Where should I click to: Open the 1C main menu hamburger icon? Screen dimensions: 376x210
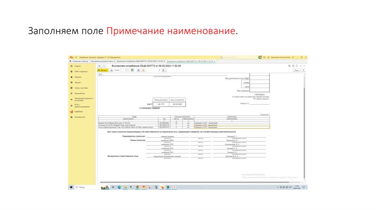coord(76,57)
